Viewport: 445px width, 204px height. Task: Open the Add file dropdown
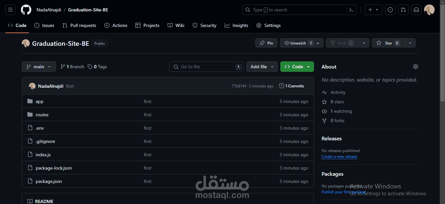pos(262,67)
